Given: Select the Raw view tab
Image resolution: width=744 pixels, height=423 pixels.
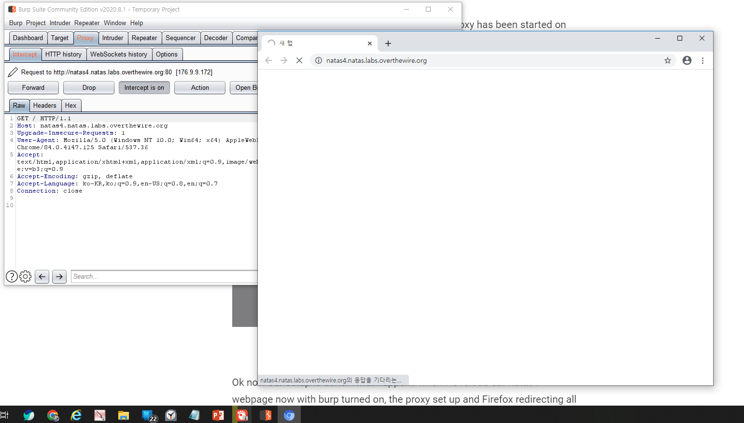Looking at the screenshot, I should tap(19, 106).
